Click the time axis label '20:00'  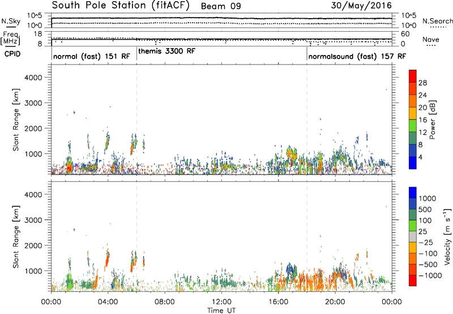pos(335,302)
